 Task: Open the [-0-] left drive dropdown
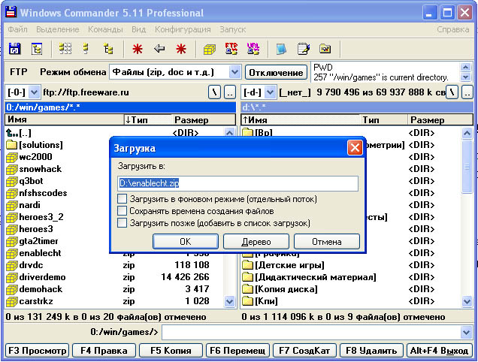click(x=34, y=92)
